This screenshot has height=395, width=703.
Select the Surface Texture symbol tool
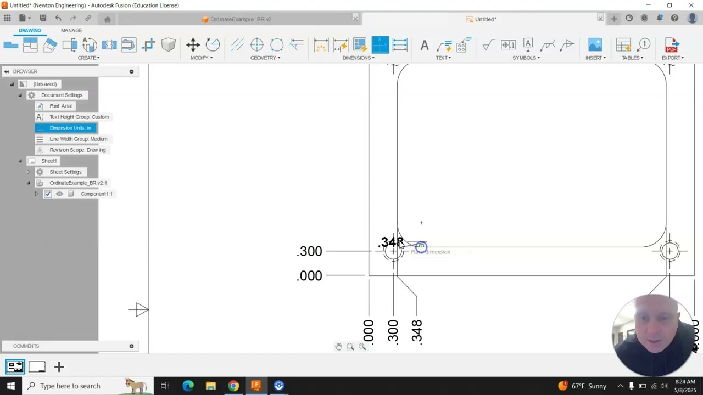488,45
